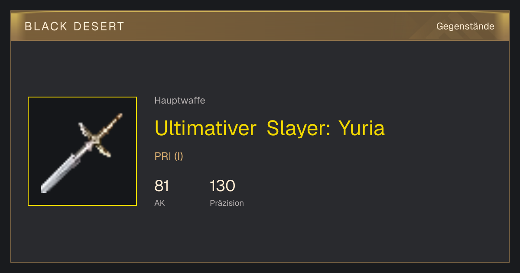
Task: Click the word BLACK in the header
Action: click(x=46, y=26)
